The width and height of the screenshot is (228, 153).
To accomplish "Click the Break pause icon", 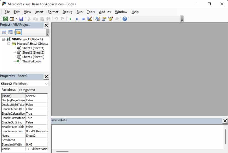I will (x=77, y=19).
